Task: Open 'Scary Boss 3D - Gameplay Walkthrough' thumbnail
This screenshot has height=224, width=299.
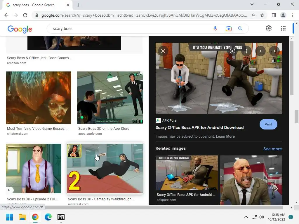Action: (105, 168)
